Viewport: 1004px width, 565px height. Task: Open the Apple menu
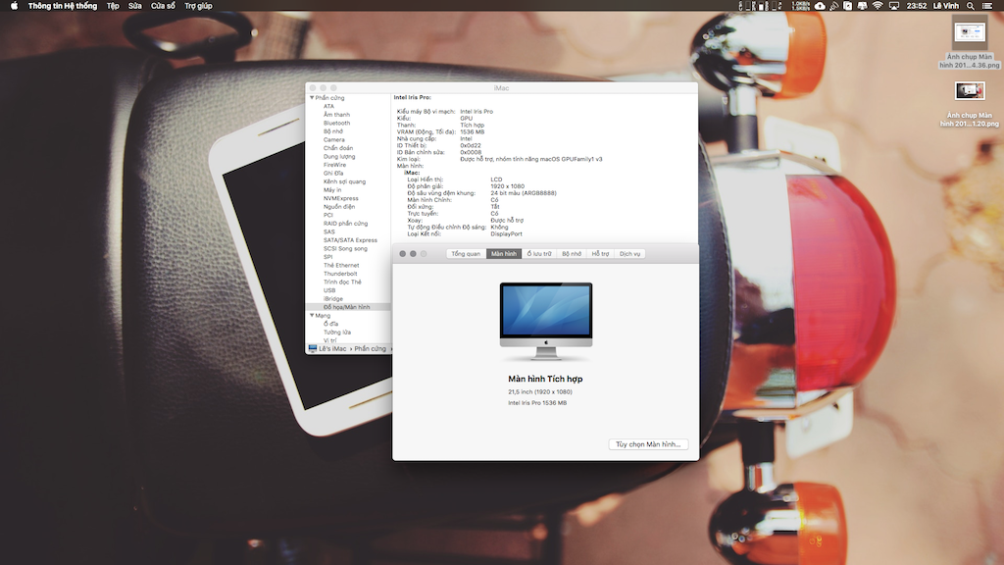pos(14,6)
